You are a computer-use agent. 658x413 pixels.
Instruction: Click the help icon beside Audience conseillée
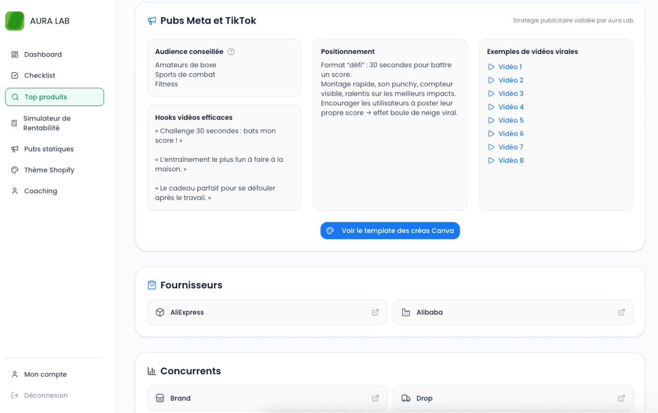(x=231, y=52)
